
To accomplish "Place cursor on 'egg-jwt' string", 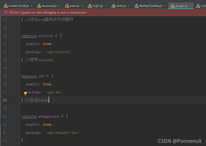I will pos(54,92).
